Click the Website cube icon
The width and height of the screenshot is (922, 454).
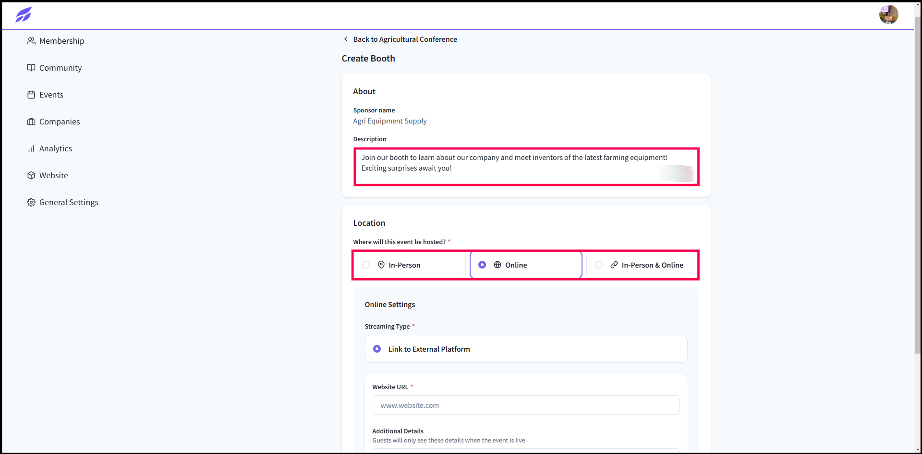coord(31,175)
